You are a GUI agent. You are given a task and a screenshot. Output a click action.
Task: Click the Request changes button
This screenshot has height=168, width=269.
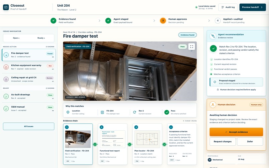[223, 142]
